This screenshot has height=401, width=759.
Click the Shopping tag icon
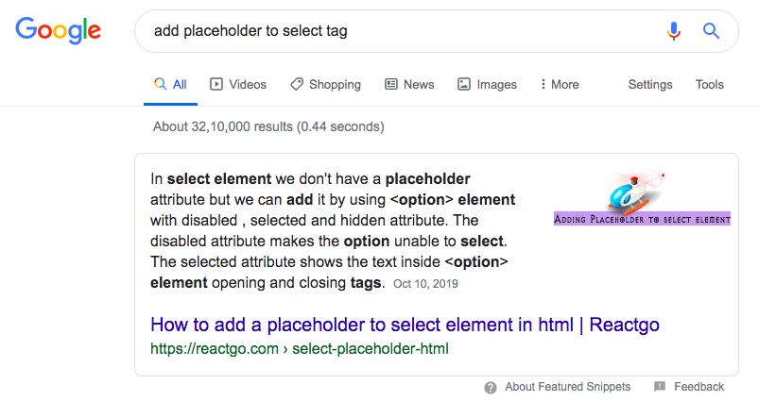click(x=296, y=84)
